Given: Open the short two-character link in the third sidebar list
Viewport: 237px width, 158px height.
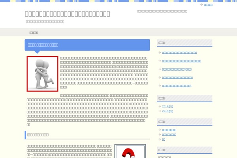Looking at the screenshot, I should pos(164,139).
